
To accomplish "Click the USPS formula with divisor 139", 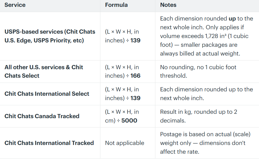I will pos(123,36).
